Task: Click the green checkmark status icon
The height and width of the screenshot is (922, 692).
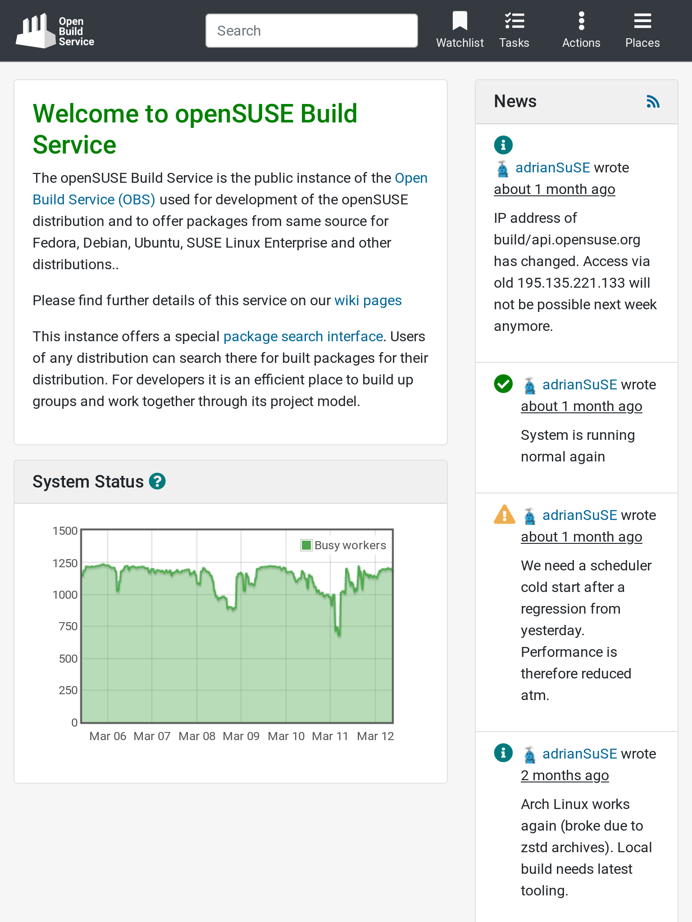Action: click(x=503, y=384)
